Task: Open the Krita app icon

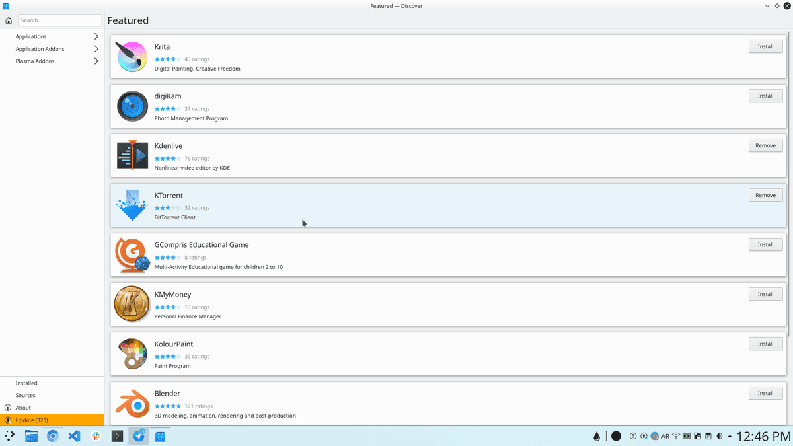Action: coord(132,56)
